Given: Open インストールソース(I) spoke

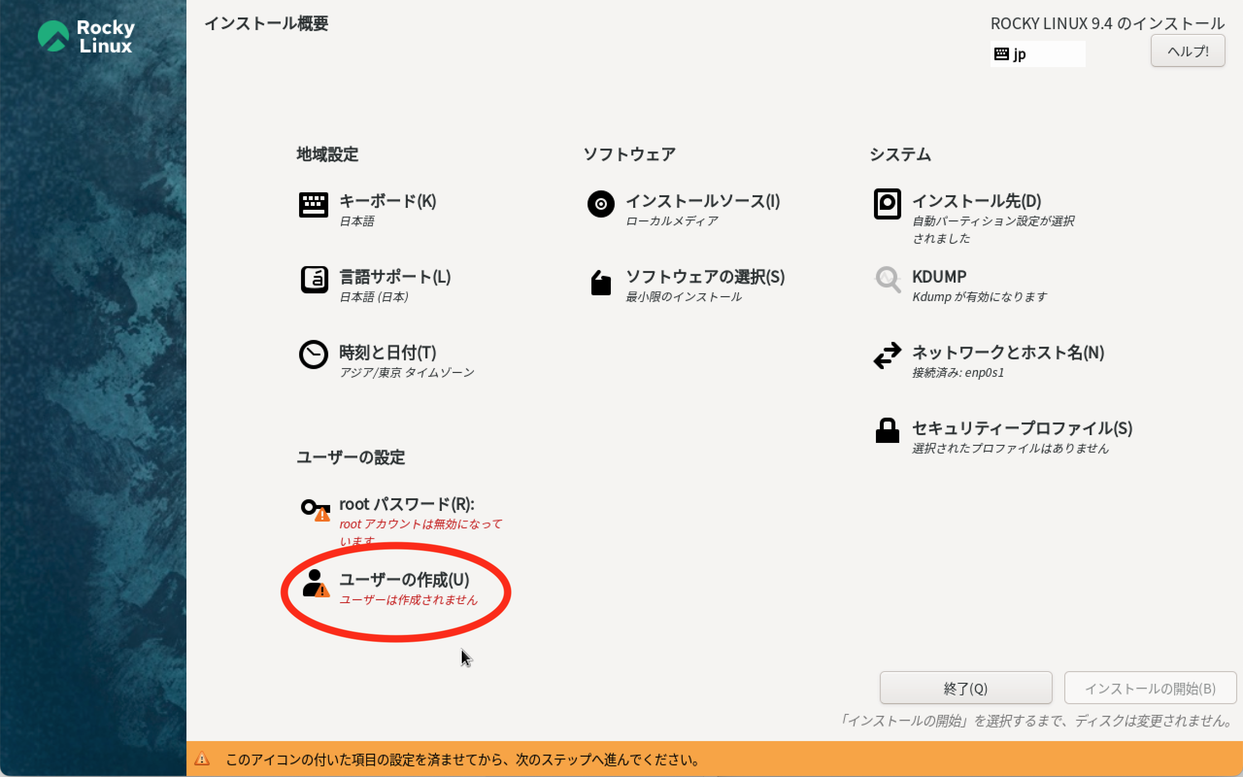Looking at the screenshot, I should click(x=703, y=201).
